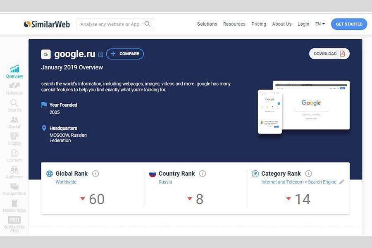Click the Category Rank info icon
Viewport: 372px width, 248px height.
308,174
